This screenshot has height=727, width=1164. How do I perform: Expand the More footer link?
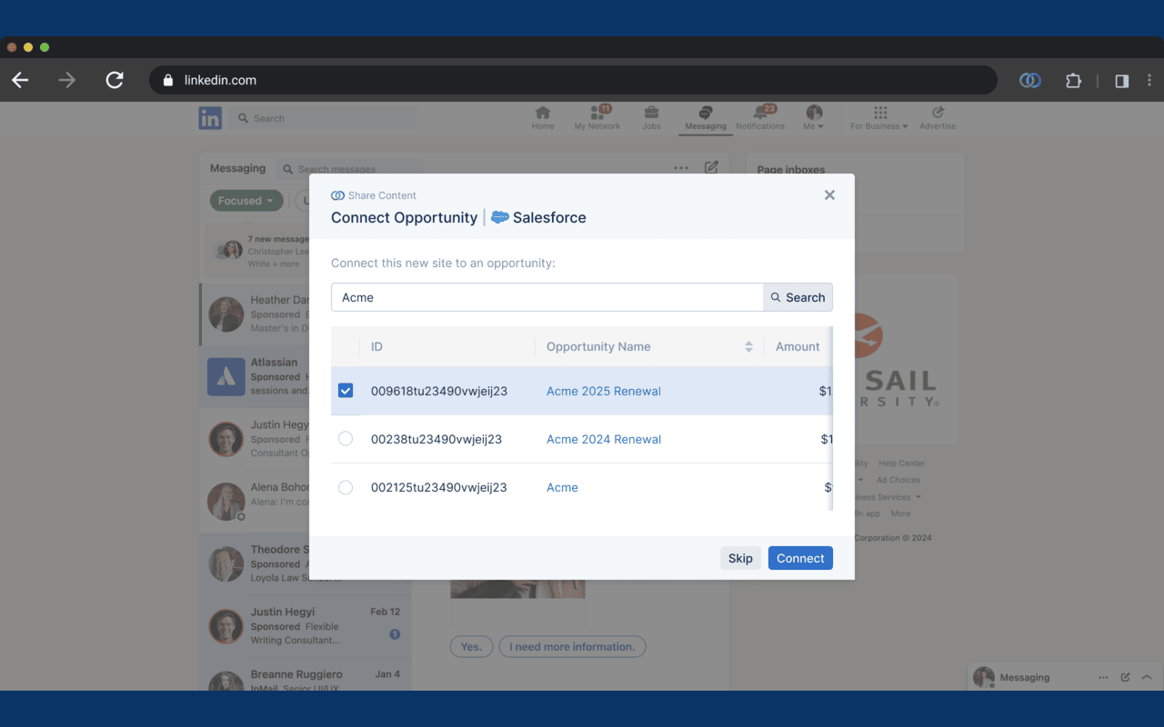[900, 513]
